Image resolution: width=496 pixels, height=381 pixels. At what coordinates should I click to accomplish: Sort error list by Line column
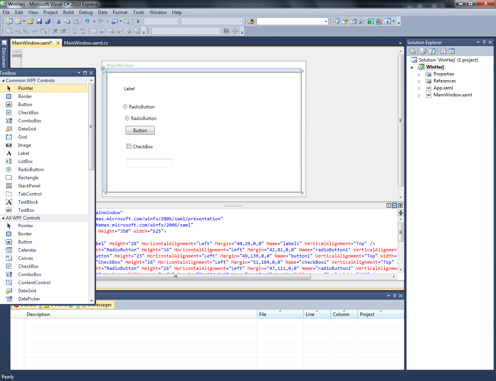pyautogui.click(x=317, y=314)
